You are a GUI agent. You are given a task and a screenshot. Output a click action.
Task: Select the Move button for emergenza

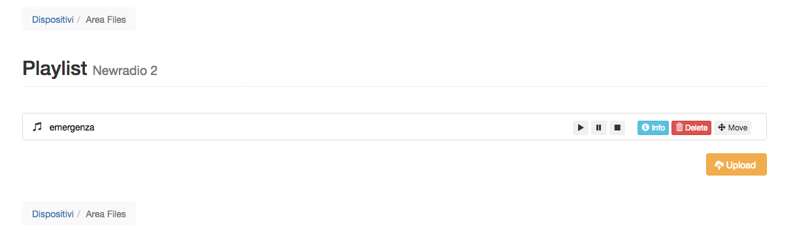[732, 128]
